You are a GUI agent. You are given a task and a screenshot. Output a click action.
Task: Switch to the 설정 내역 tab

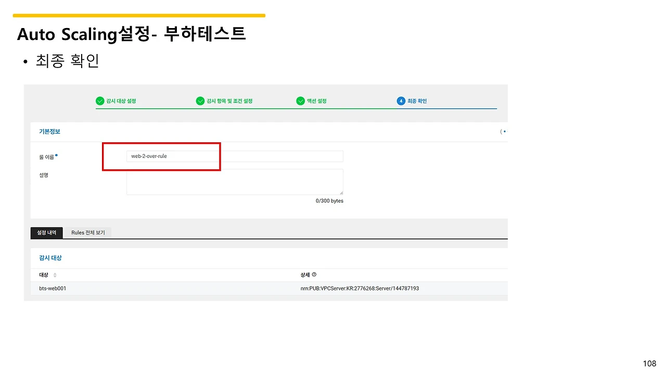[47, 233]
